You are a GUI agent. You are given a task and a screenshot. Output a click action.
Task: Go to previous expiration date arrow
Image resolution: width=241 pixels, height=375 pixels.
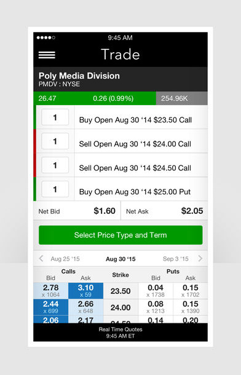pos(41,259)
